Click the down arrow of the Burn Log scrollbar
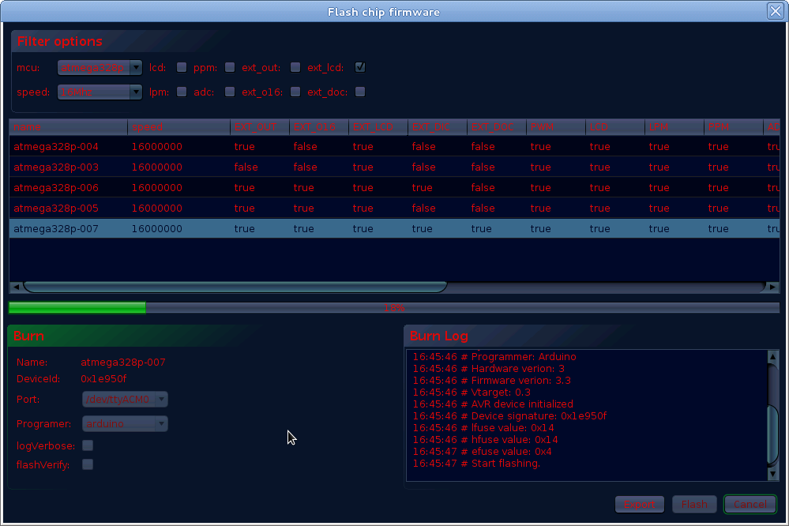Screen dimensions: 789x526 [773, 474]
